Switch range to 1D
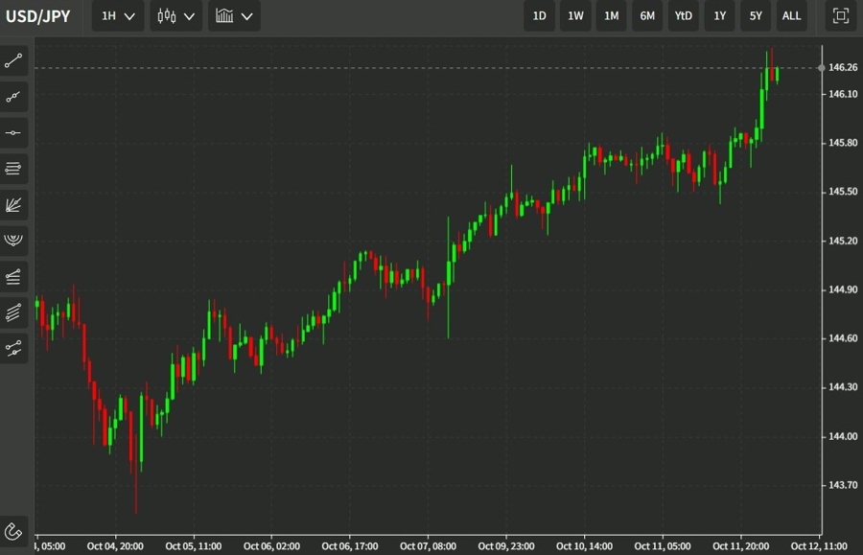This screenshot has height=555, width=863. click(x=539, y=16)
